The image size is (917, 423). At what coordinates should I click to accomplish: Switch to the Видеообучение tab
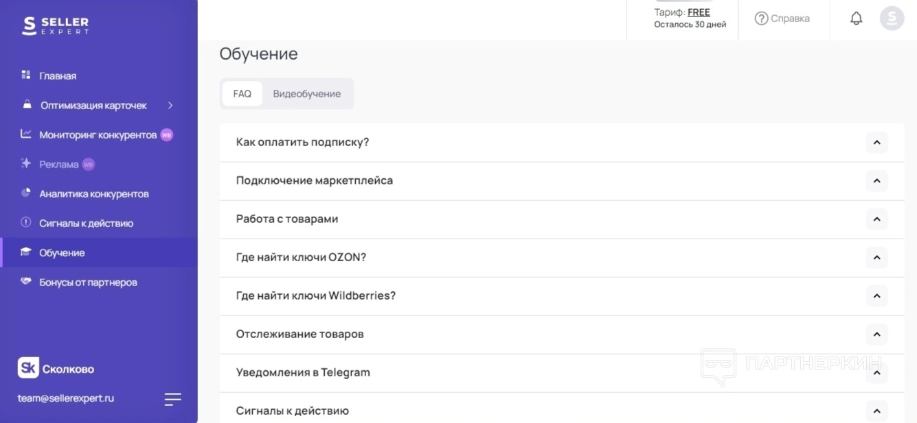click(x=306, y=94)
